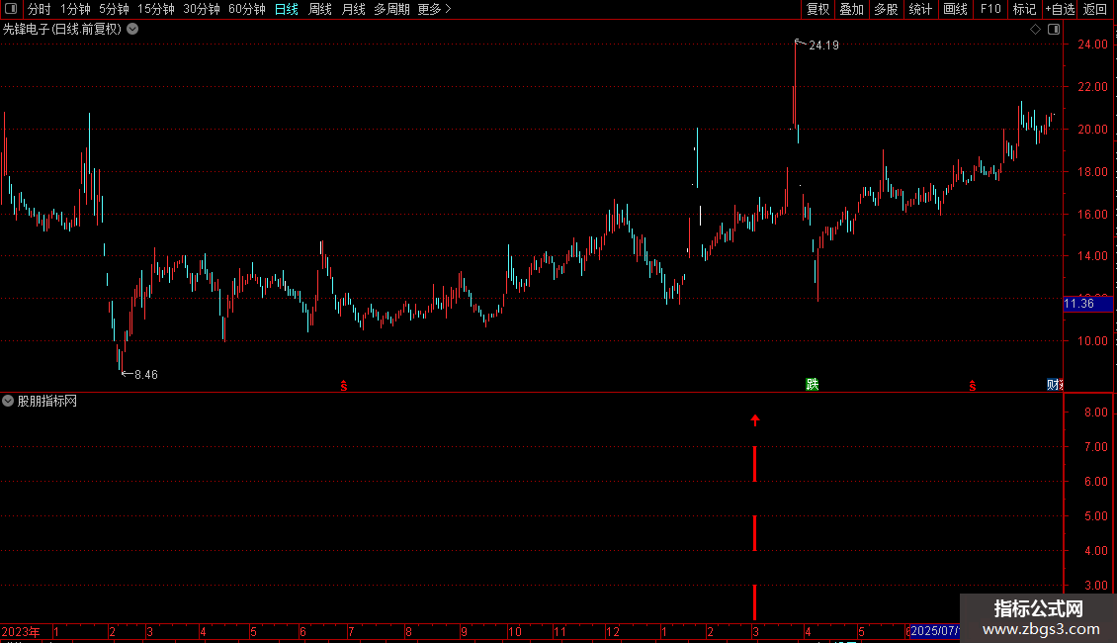
Task: Toggle the left sidebar panel icon
Action: click(x=11, y=9)
